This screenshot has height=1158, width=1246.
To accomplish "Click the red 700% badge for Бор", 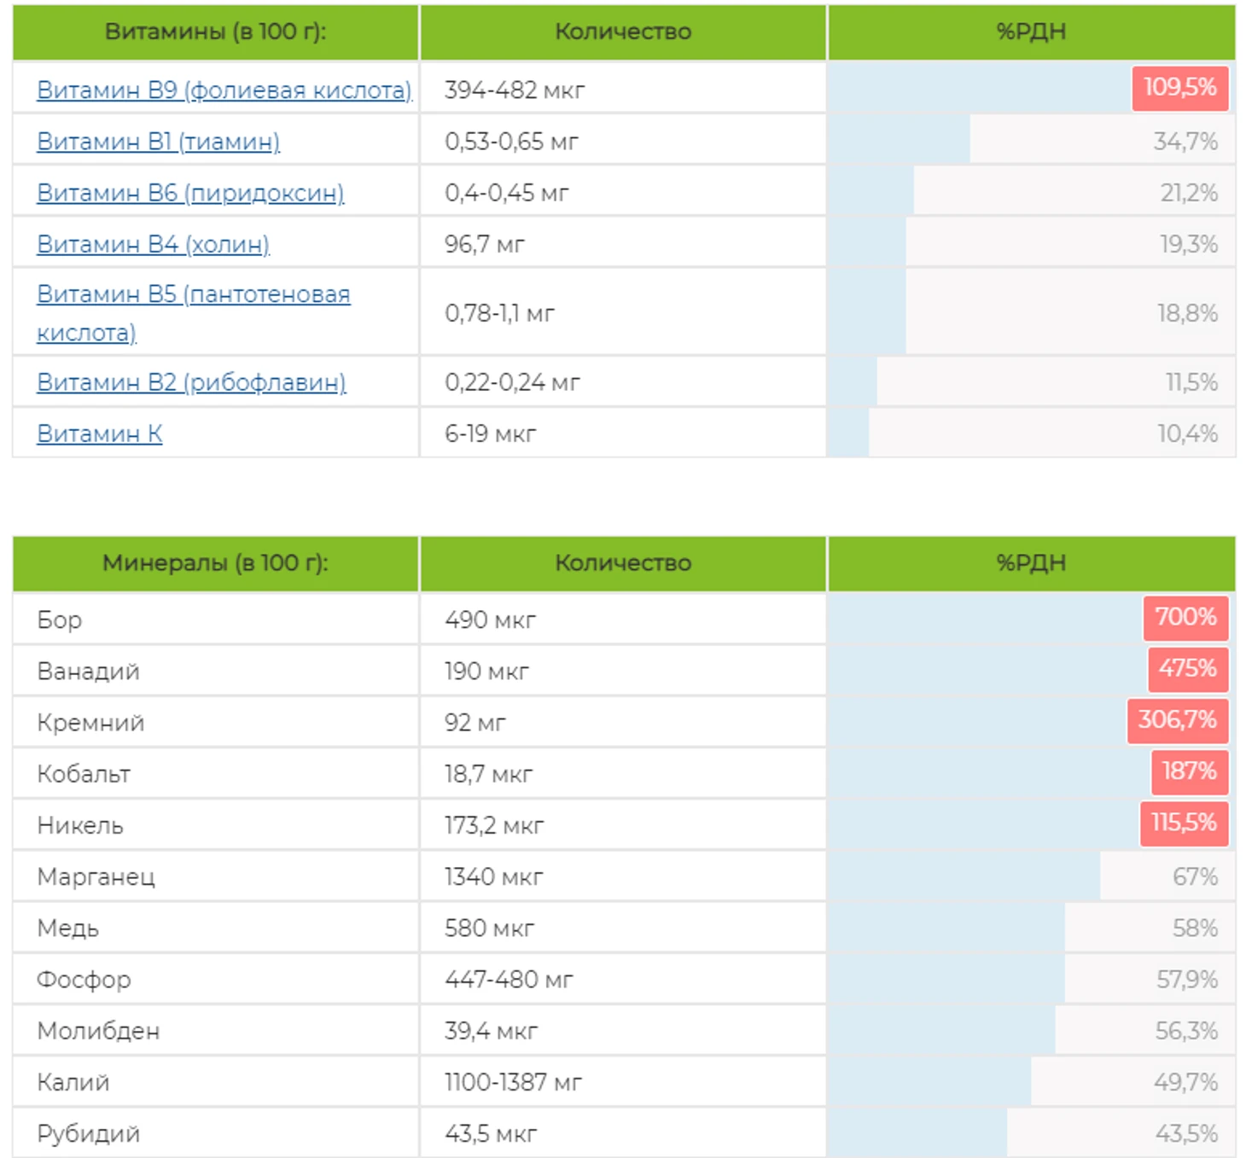I will click(x=1186, y=618).
